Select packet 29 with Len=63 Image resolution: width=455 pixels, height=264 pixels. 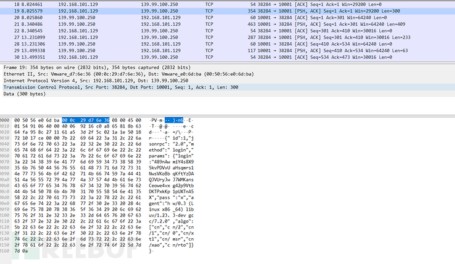[x=228, y=51]
